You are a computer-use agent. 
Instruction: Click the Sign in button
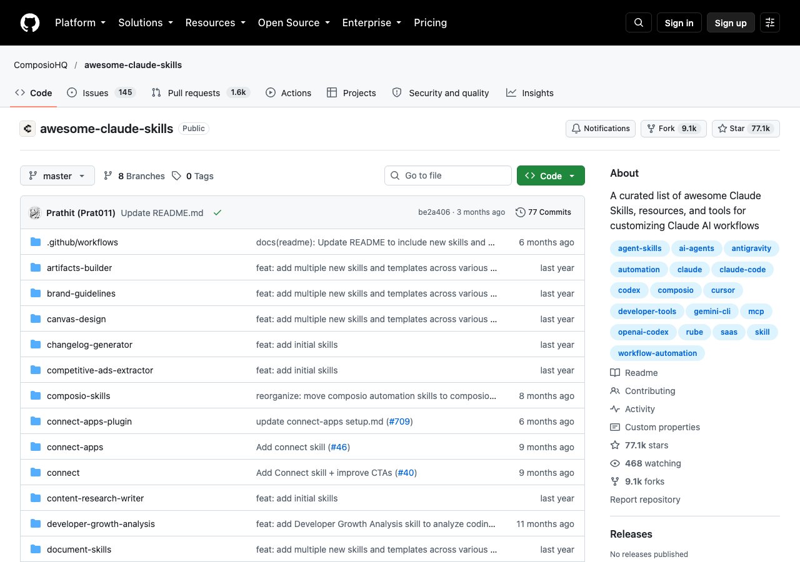(679, 22)
